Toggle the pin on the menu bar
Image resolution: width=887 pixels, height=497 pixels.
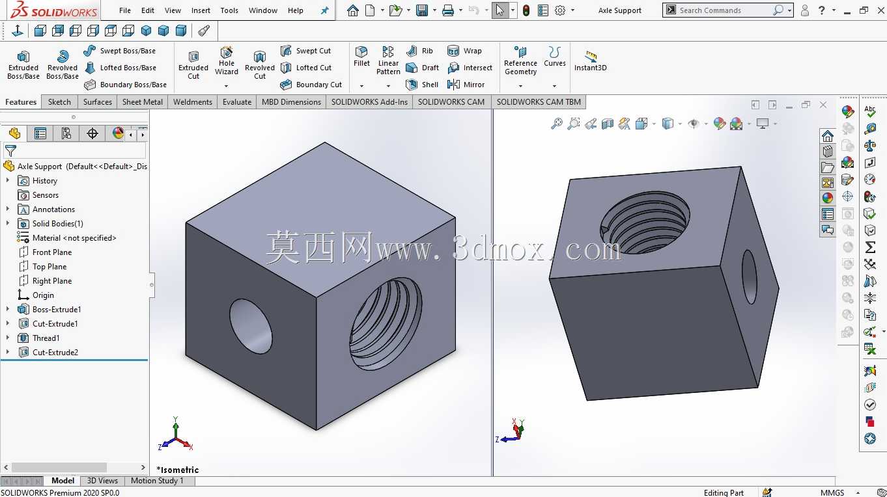click(324, 10)
